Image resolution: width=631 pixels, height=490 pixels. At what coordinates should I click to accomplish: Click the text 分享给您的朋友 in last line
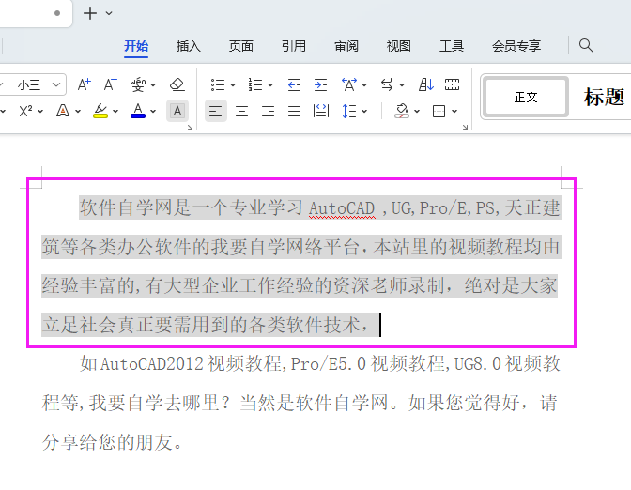(107, 442)
